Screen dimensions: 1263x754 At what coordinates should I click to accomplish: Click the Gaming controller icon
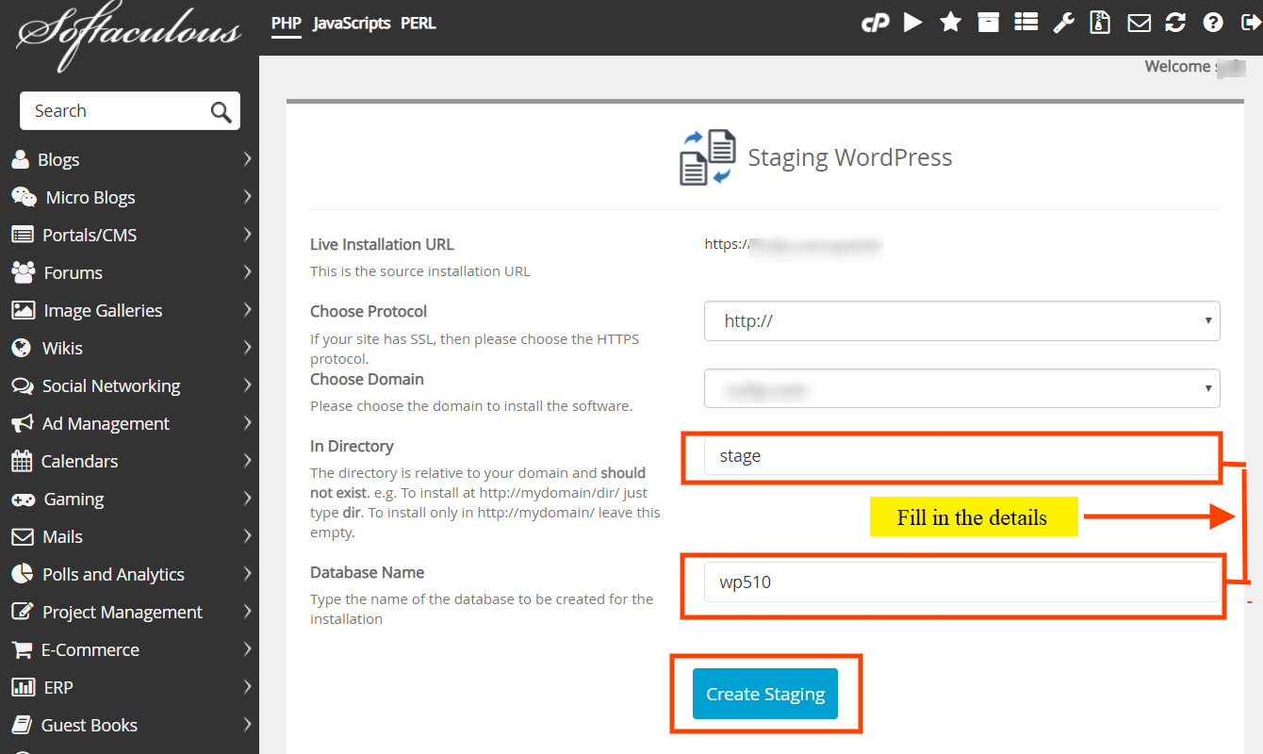24,499
